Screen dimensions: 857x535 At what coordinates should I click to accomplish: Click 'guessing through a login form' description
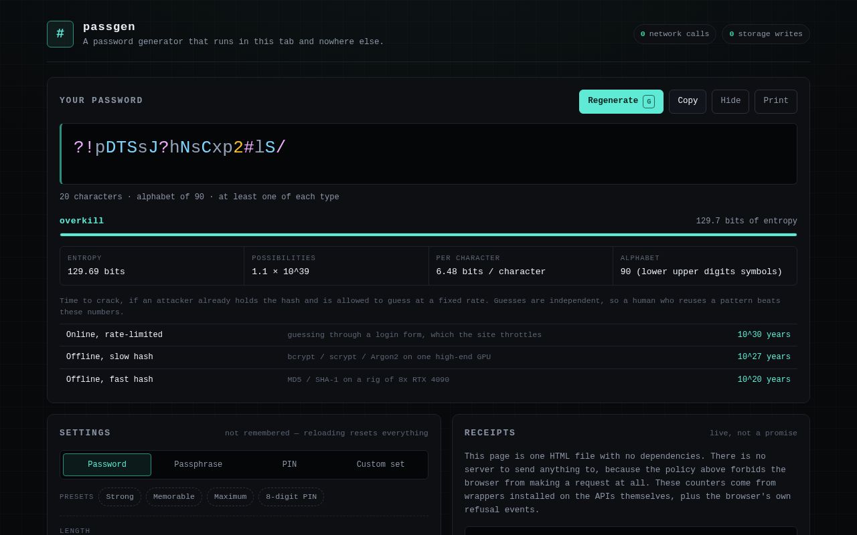tap(414, 335)
